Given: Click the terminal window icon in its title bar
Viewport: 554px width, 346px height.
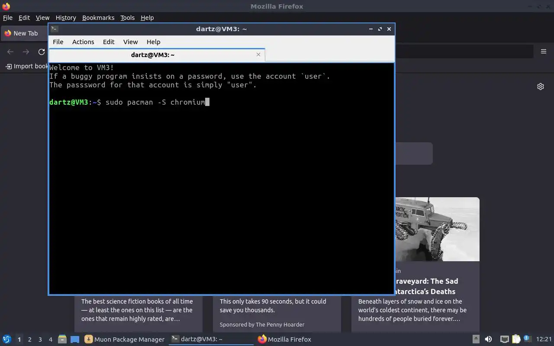Looking at the screenshot, I should pos(54,29).
